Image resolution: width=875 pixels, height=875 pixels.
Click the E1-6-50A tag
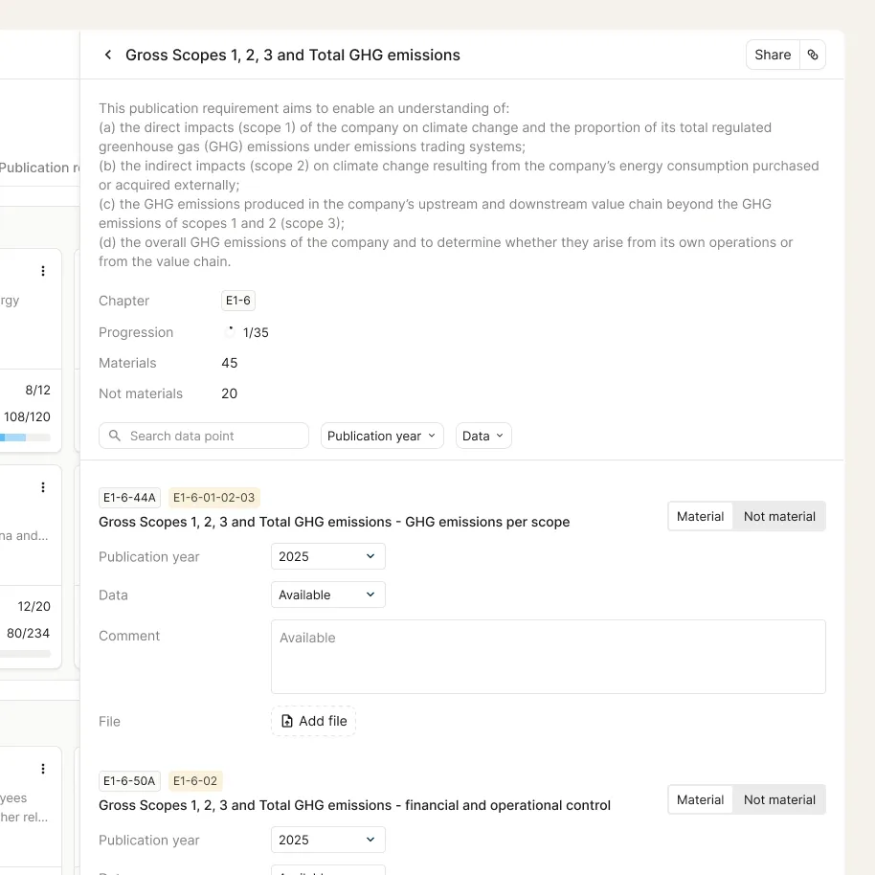[x=129, y=781]
